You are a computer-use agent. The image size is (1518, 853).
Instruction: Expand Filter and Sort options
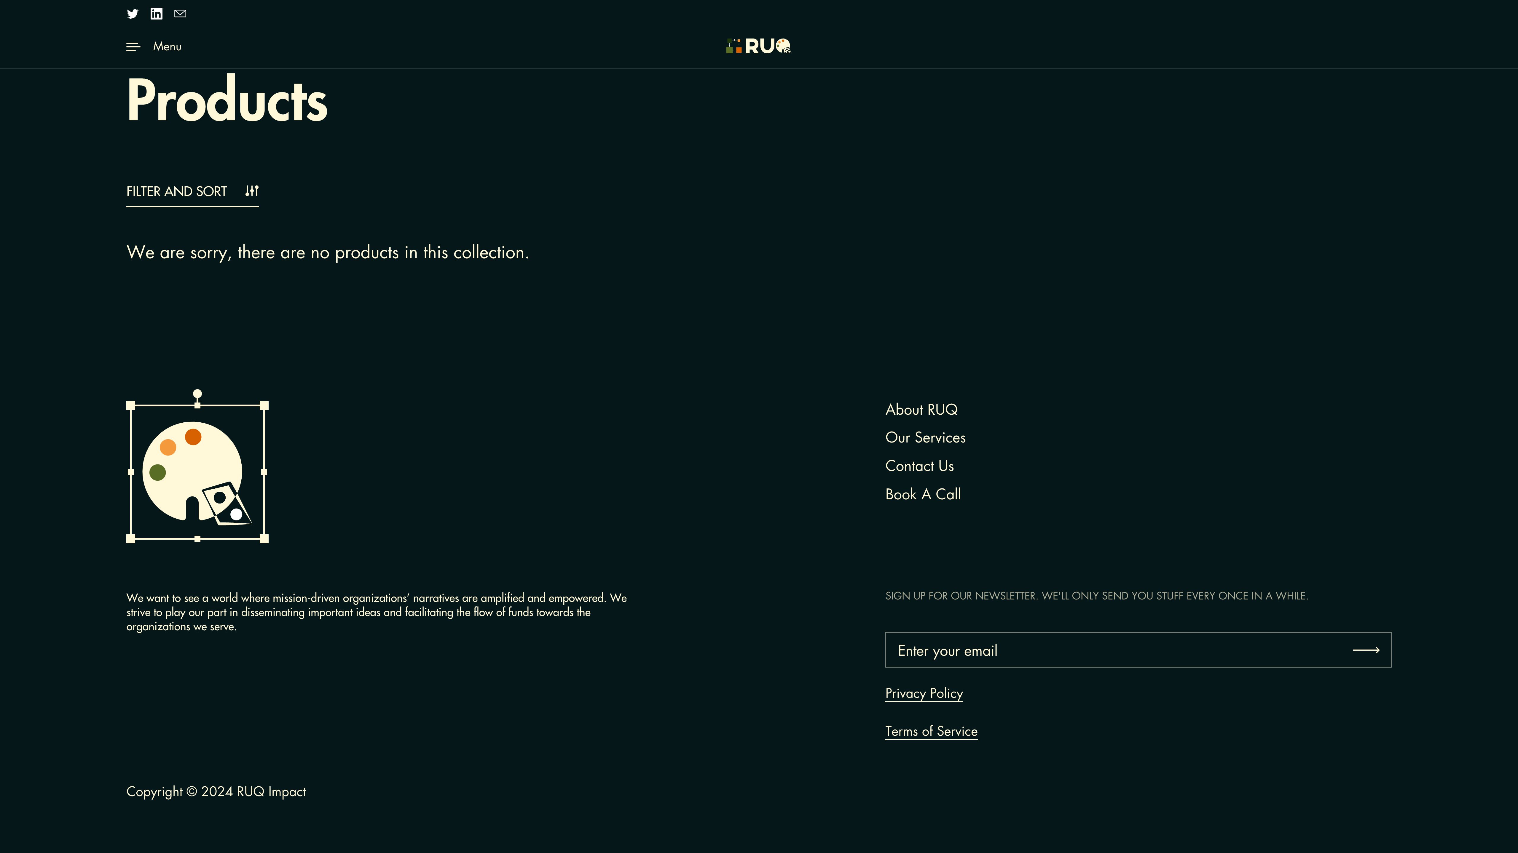pos(177,191)
